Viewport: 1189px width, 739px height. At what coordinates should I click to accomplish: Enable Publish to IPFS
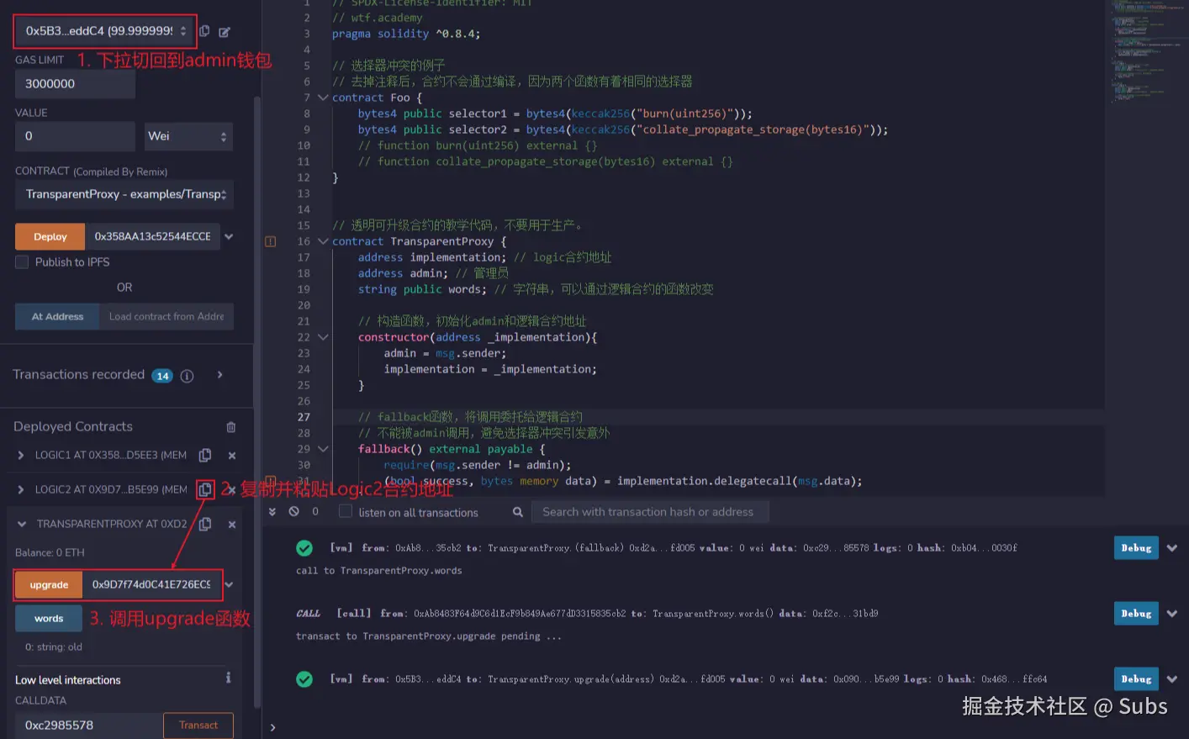click(x=22, y=262)
